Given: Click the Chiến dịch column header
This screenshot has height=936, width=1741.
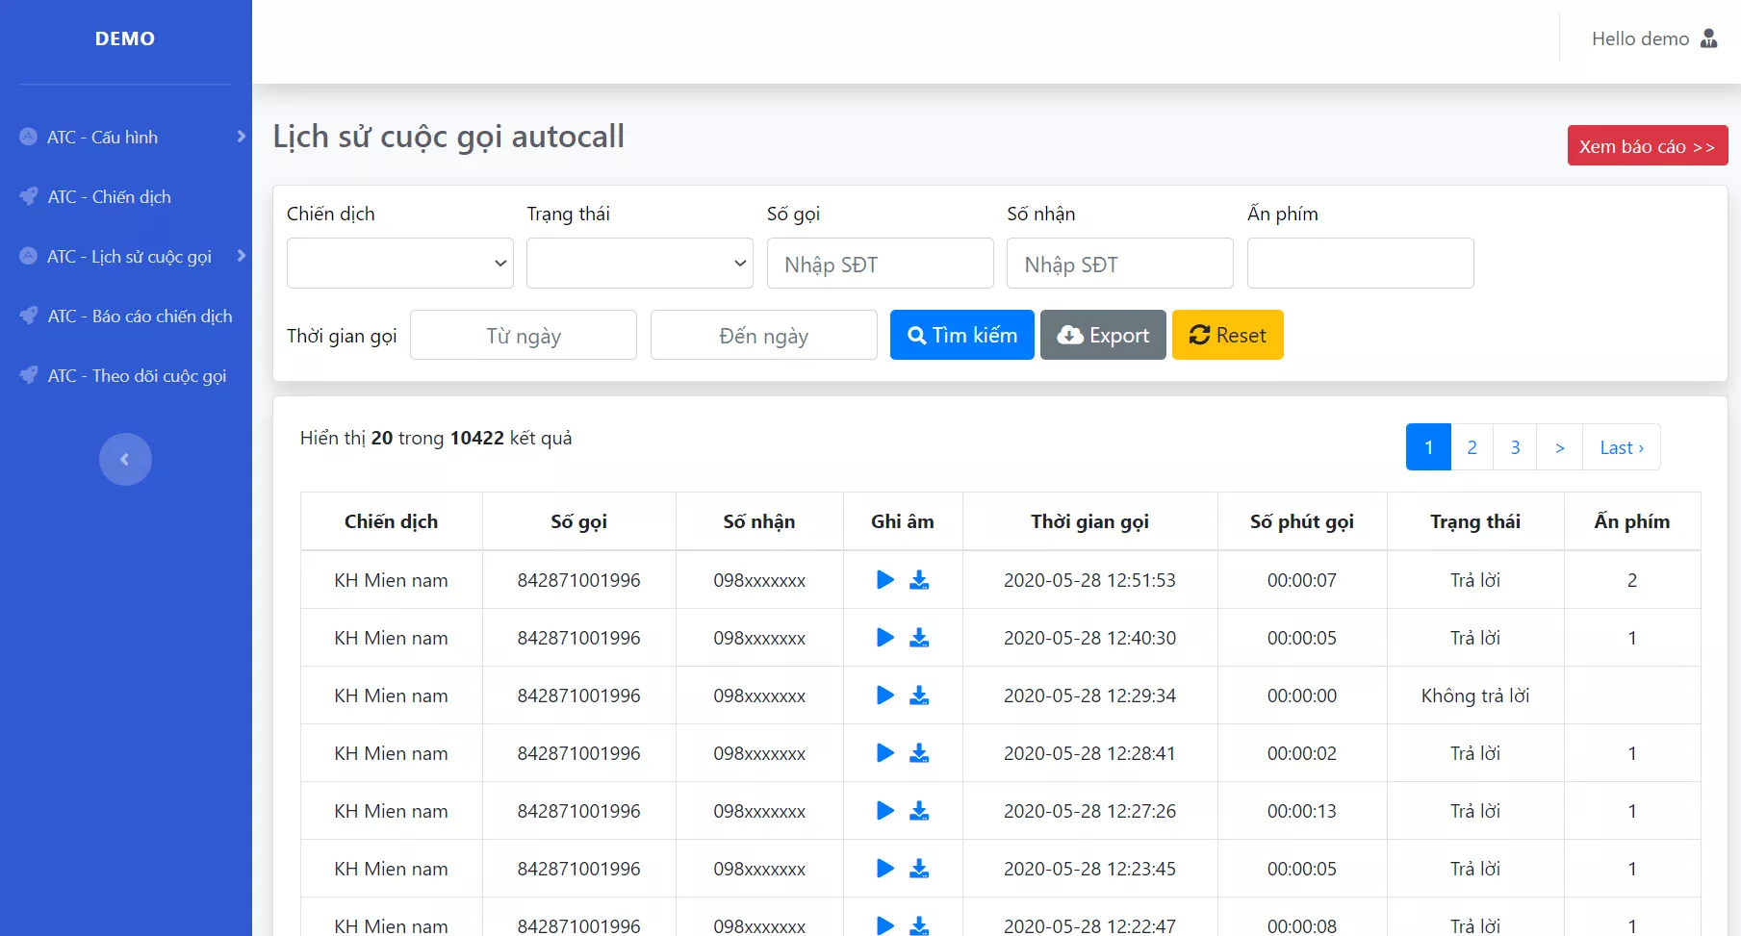Looking at the screenshot, I should (x=392, y=521).
